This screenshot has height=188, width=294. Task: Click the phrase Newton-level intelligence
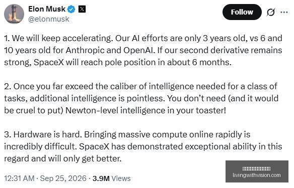coord(115,110)
